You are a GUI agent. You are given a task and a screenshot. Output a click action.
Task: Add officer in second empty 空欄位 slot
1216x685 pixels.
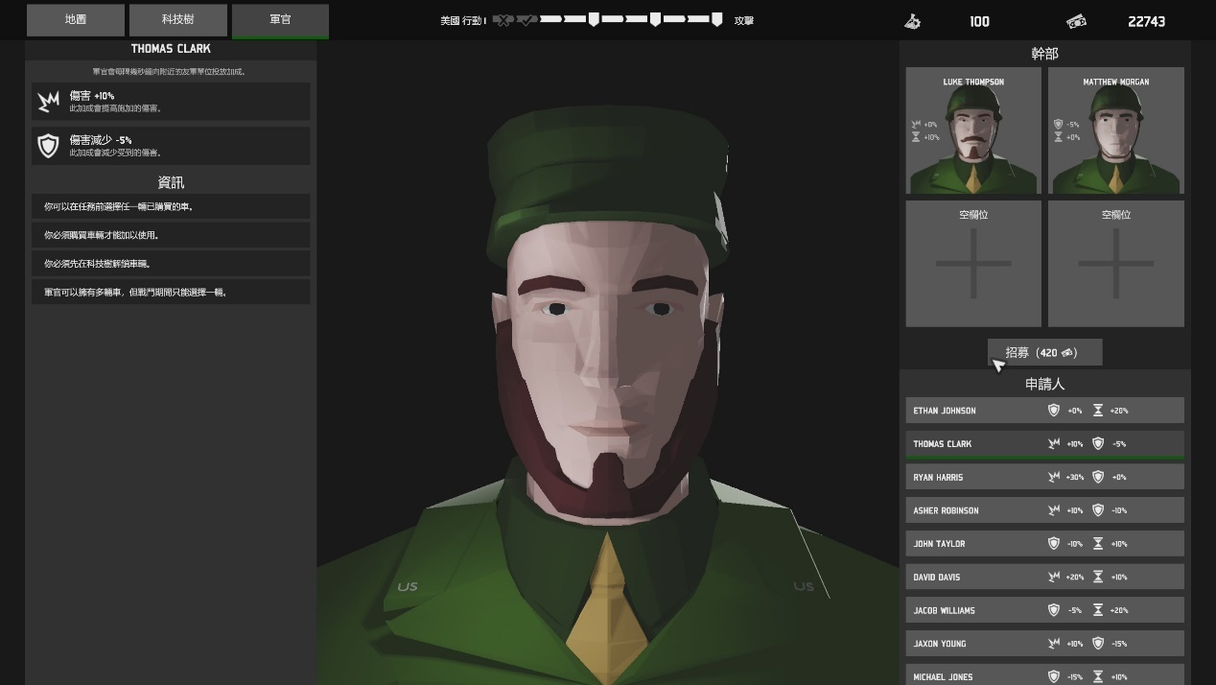click(x=1115, y=263)
